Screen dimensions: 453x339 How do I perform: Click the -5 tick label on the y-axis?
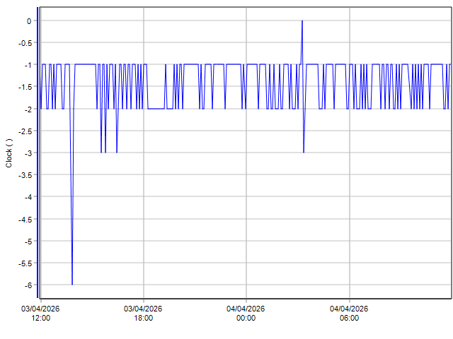(x=28, y=242)
